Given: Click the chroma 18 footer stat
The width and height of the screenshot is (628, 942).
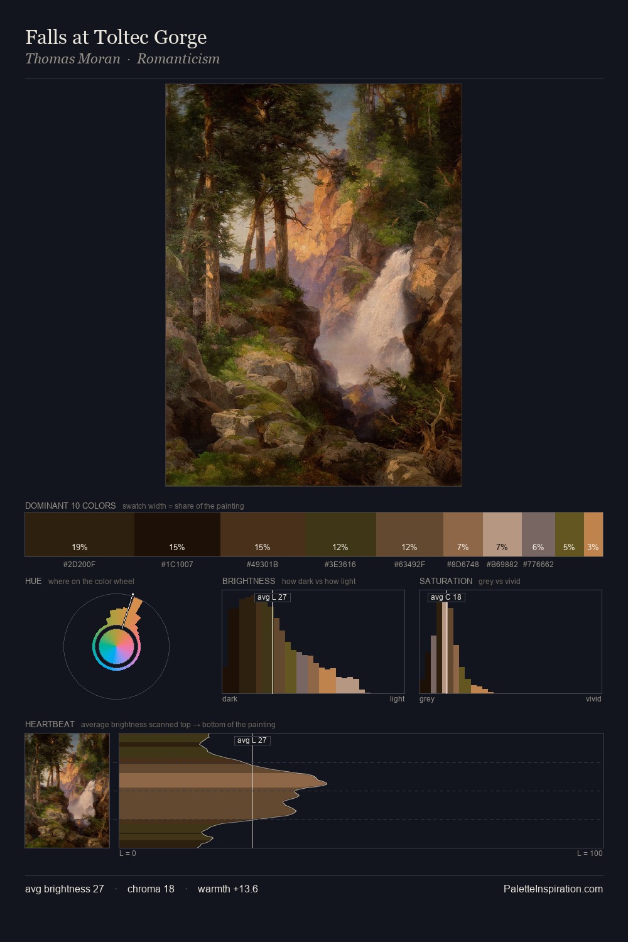Looking at the screenshot, I should pyautogui.click(x=151, y=889).
